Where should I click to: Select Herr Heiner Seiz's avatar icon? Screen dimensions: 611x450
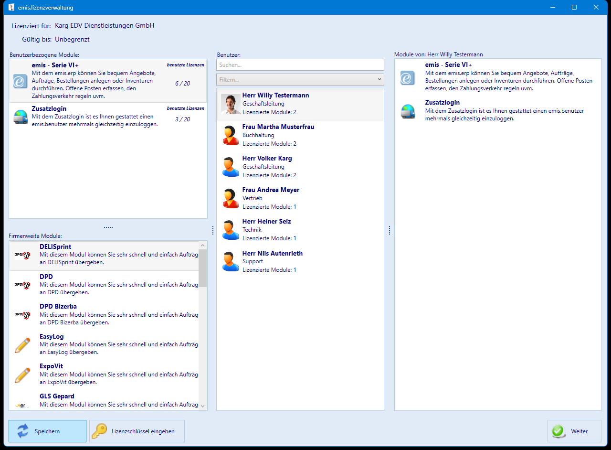click(x=231, y=230)
